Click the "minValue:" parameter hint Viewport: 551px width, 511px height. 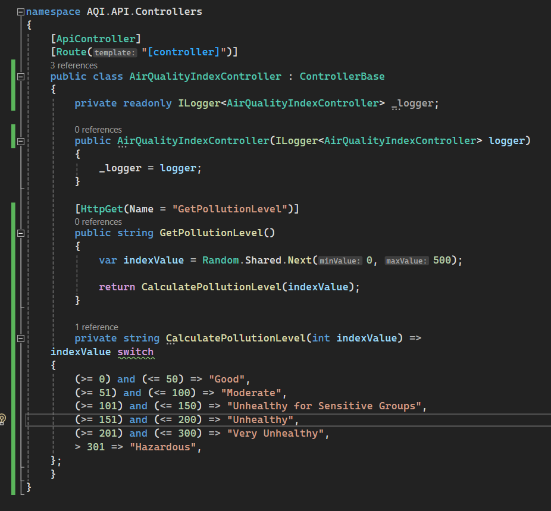(x=340, y=261)
